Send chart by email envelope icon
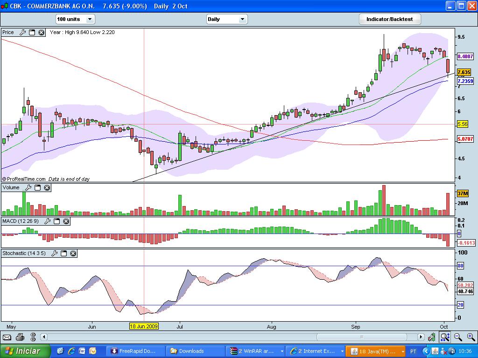Image resolution: width=478 pixels, height=358 pixels. [7, 337]
